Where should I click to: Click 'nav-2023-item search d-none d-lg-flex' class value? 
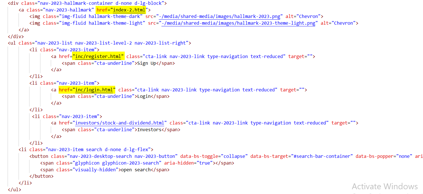98,149
